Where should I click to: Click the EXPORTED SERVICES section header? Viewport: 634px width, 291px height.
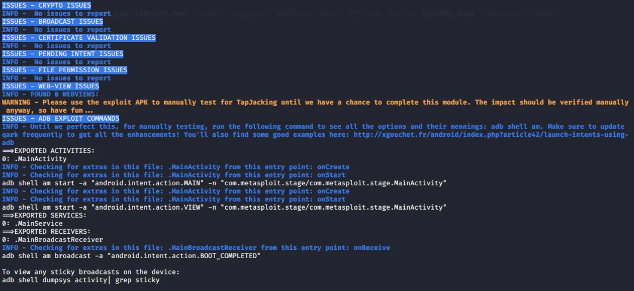click(44, 215)
